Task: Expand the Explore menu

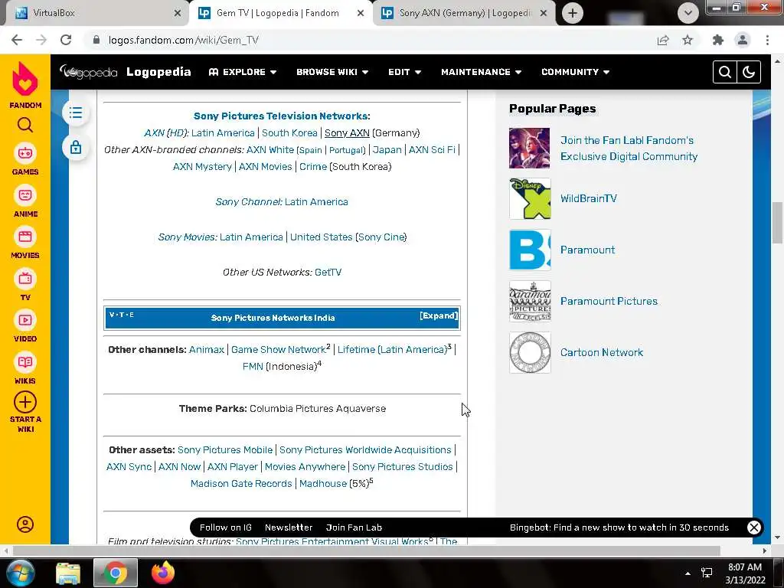Action: tap(243, 72)
